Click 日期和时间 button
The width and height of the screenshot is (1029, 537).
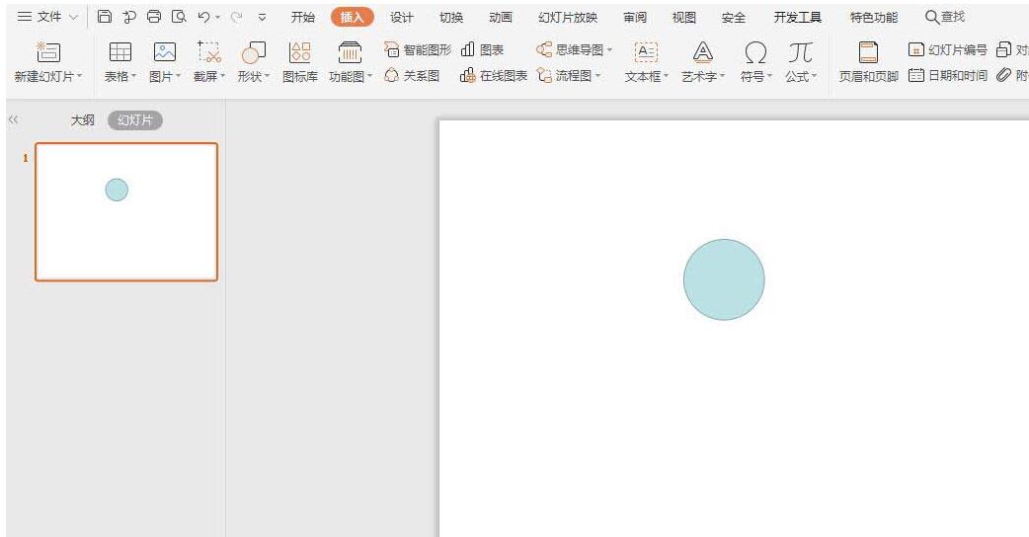(948, 75)
